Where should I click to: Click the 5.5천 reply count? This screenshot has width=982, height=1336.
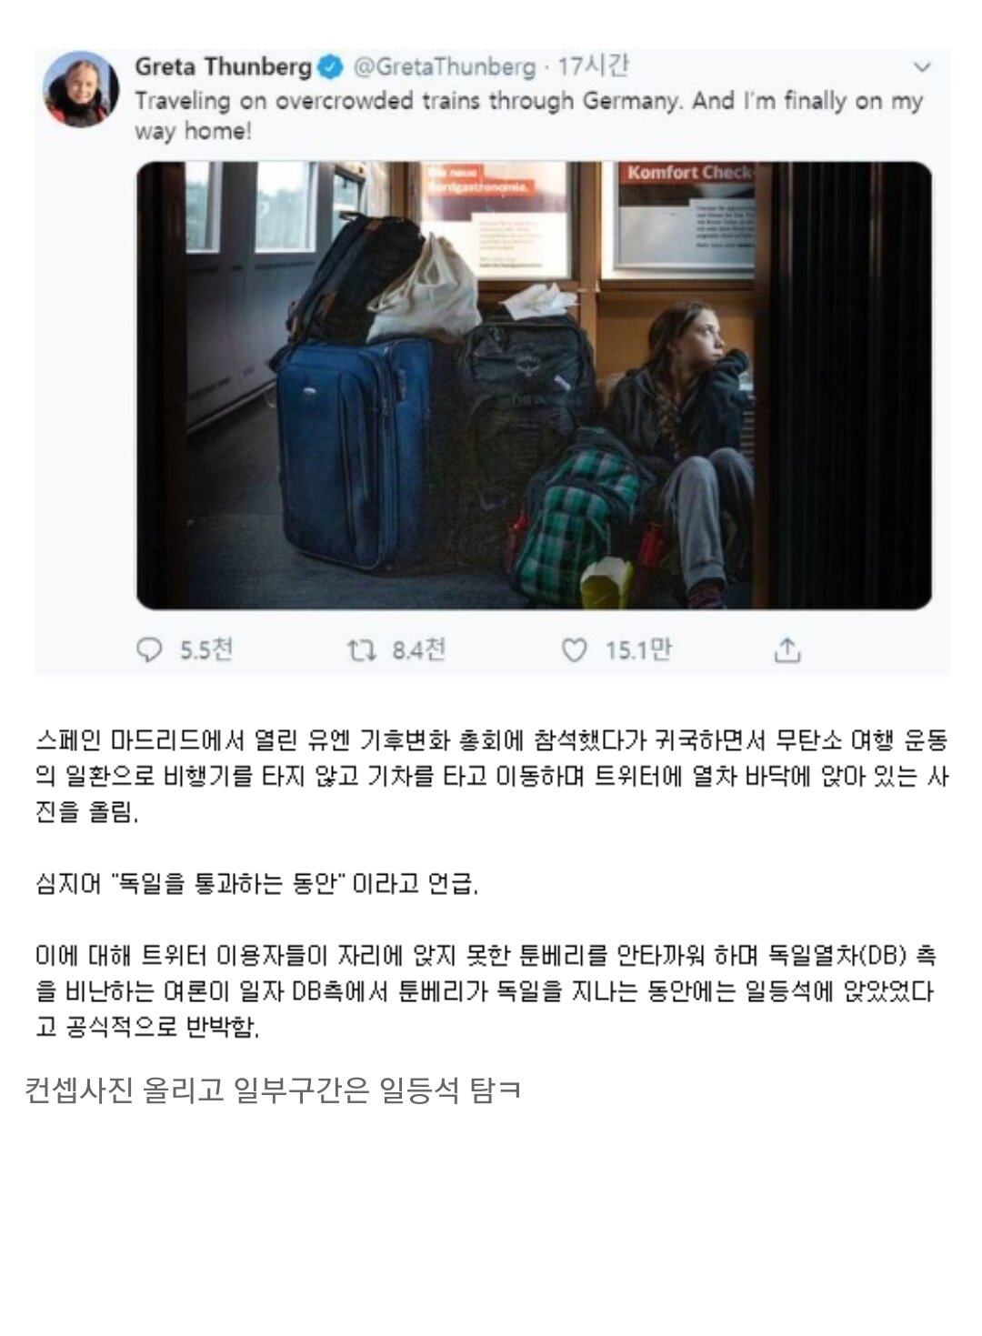(x=206, y=650)
